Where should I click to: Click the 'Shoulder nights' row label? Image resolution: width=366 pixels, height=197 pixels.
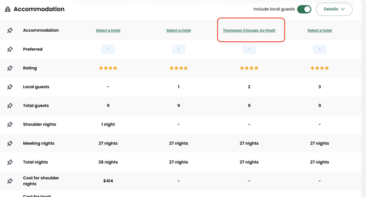coord(39,124)
